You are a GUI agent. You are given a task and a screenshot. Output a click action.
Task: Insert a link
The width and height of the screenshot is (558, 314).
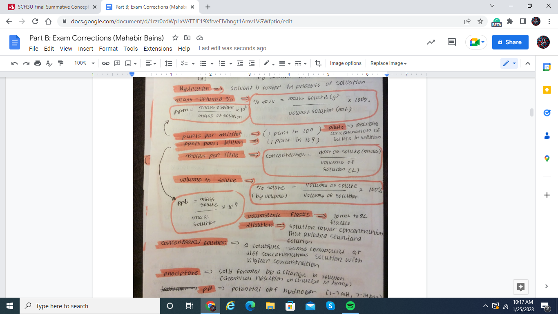105,63
